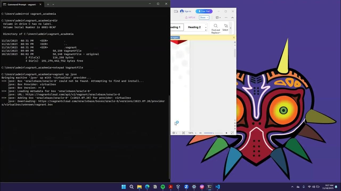The image size is (341, 191).
Task: Open VirtualBox from the taskbar
Action: click(x=178, y=187)
